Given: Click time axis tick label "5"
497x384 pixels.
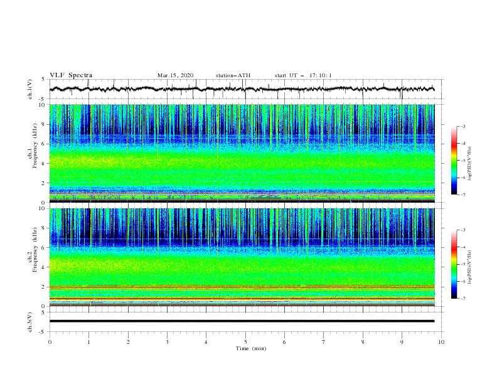Looking at the screenshot, I should point(245,342).
